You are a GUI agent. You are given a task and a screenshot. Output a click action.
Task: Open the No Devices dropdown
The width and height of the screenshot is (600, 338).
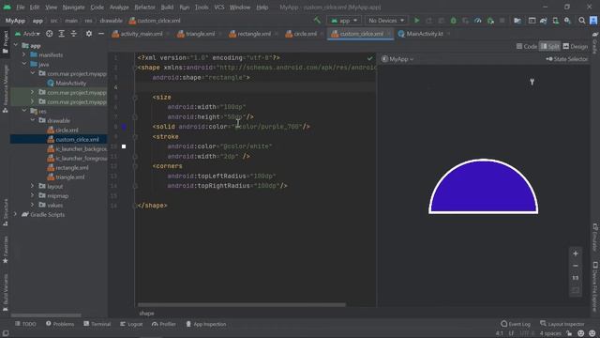coord(385,21)
